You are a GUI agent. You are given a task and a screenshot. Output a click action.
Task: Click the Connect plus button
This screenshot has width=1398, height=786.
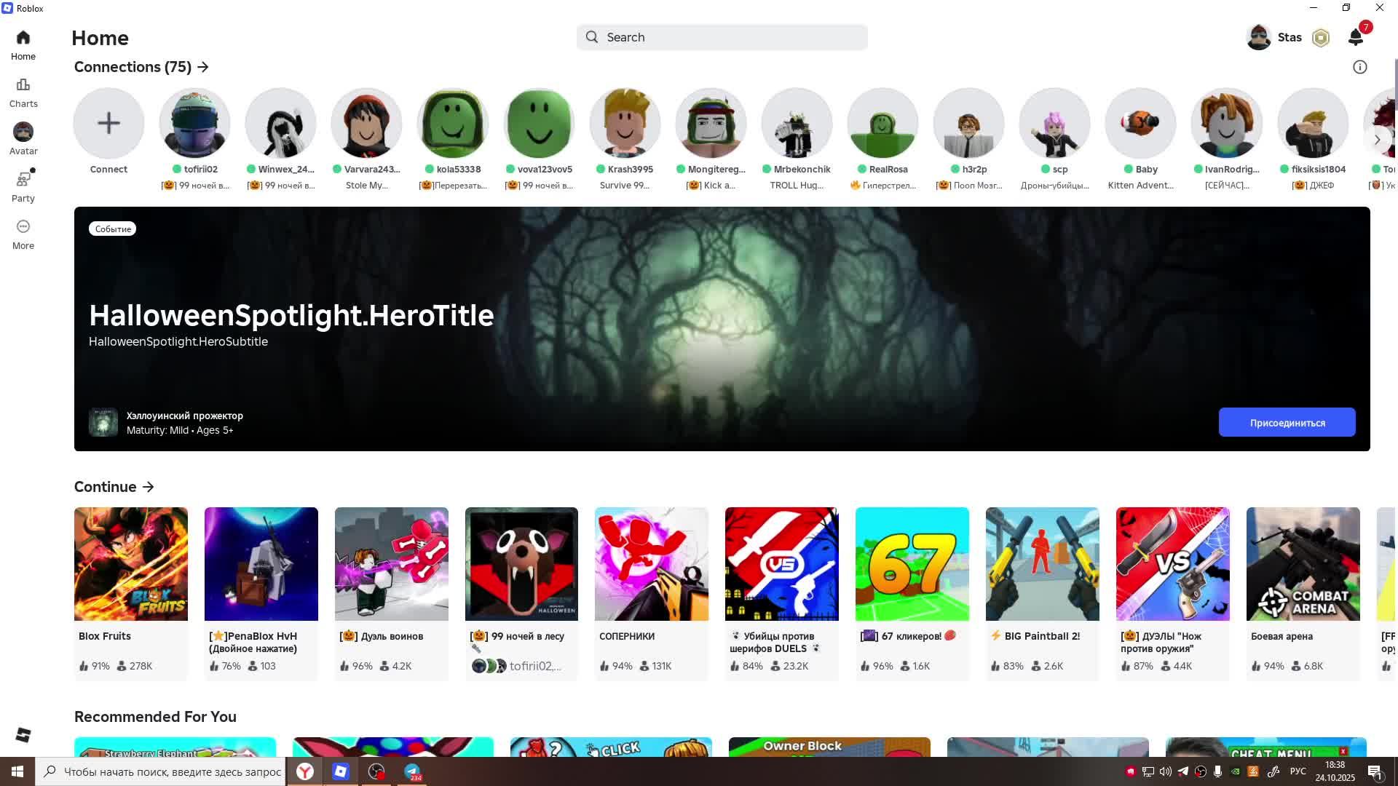click(x=108, y=123)
